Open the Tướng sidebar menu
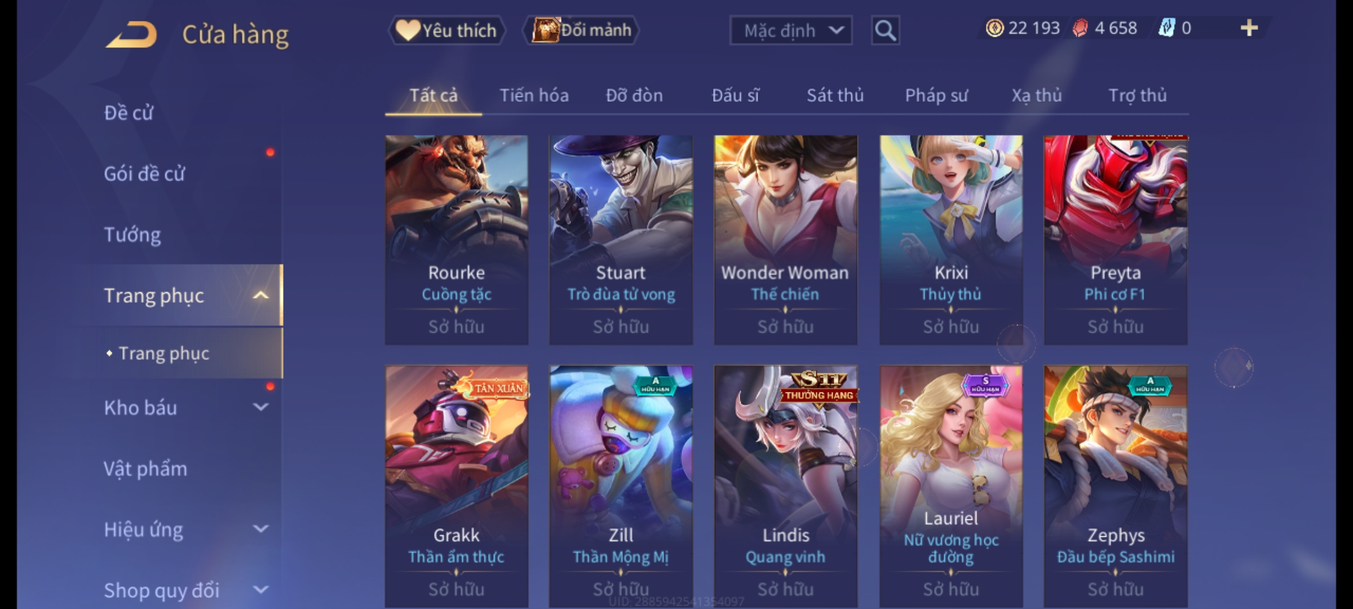This screenshot has width=1353, height=609. tap(132, 235)
